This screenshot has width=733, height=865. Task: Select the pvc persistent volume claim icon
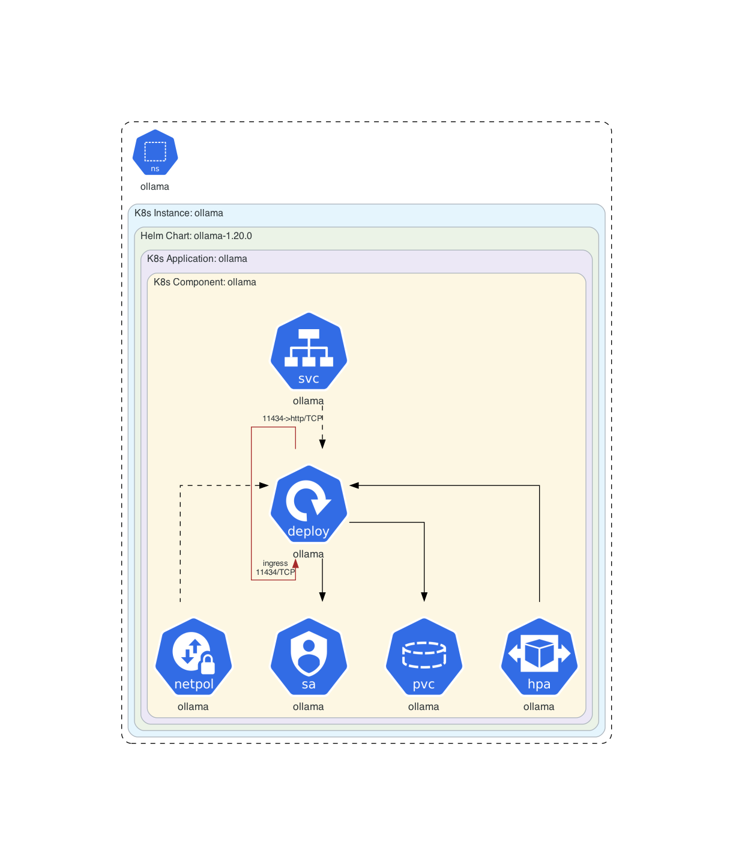(x=424, y=657)
